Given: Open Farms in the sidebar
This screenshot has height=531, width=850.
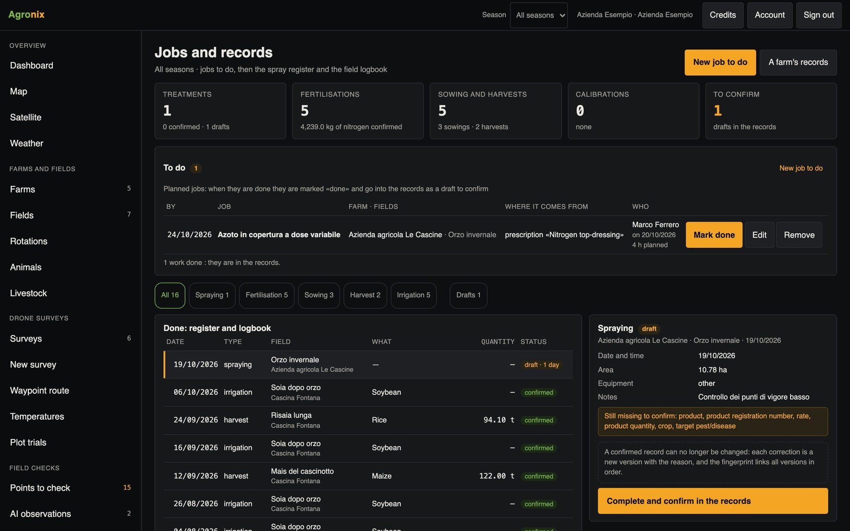Looking at the screenshot, I should (70, 189).
